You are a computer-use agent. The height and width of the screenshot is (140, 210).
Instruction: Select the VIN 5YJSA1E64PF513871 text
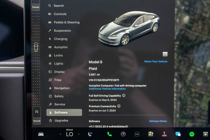(x=104, y=80)
